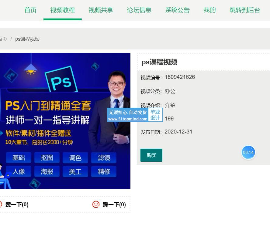Click the red frown face icon
270x230 pixels.
coord(96,205)
